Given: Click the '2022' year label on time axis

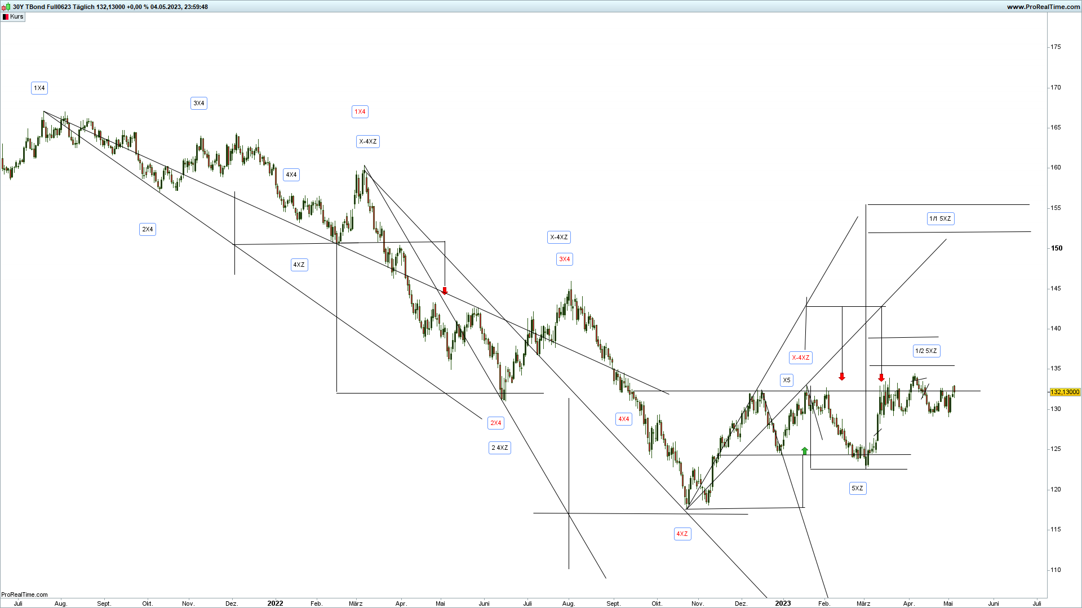Looking at the screenshot, I should [275, 603].
